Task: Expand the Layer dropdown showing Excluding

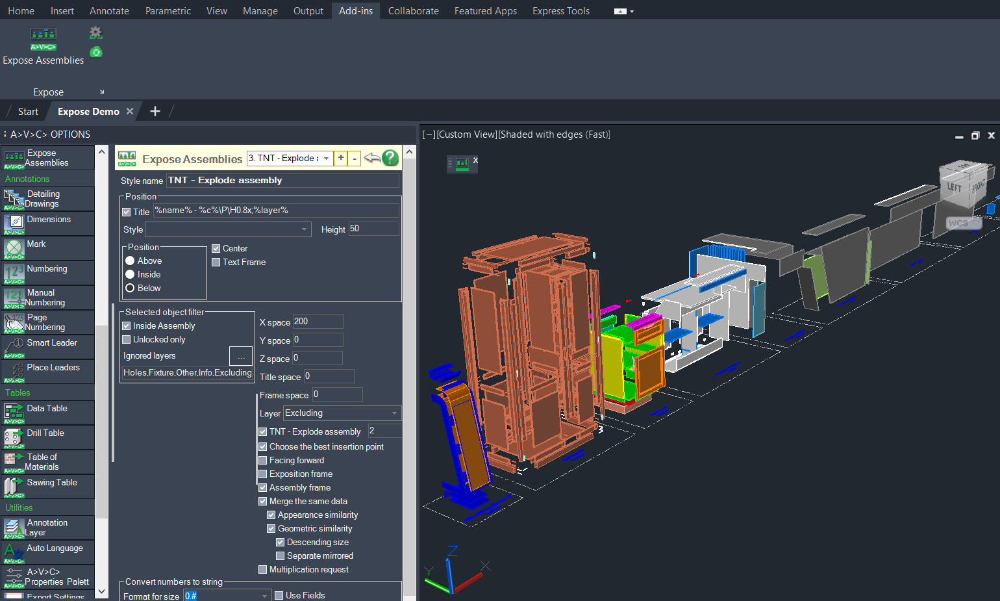Action: click(394, 413)
